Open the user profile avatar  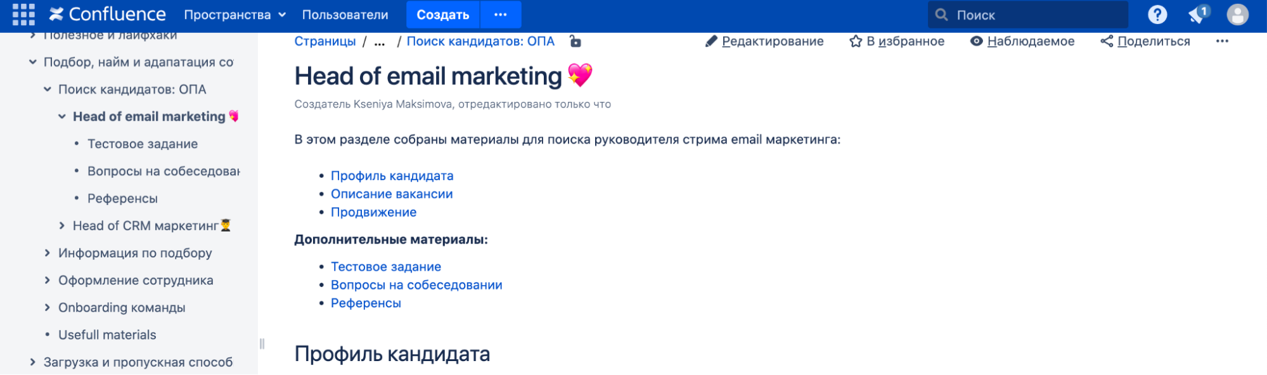[1237, 15]
